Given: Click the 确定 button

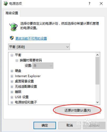Looking at the screenshot, I should pyautogui.click(x=45, y=125).
